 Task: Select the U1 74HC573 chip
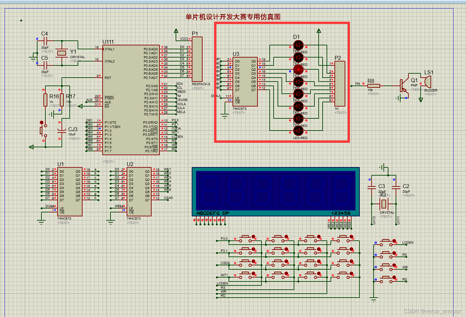[70, 192]
